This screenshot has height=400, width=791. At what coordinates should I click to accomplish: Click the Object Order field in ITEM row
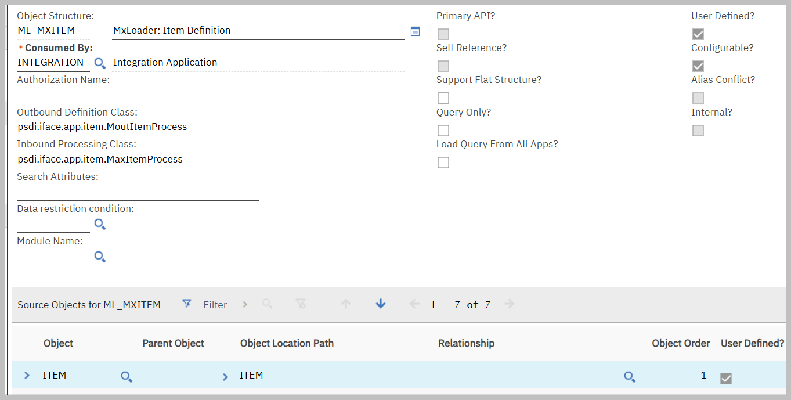691,376
